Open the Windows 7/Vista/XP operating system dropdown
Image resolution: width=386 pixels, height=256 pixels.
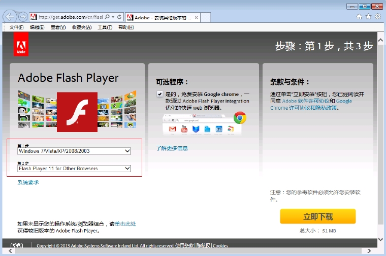[x=74, y=151]
